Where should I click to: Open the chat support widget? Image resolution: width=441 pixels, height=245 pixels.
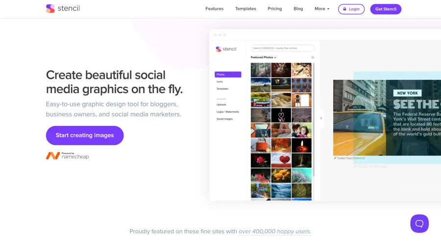coord(419,223)
